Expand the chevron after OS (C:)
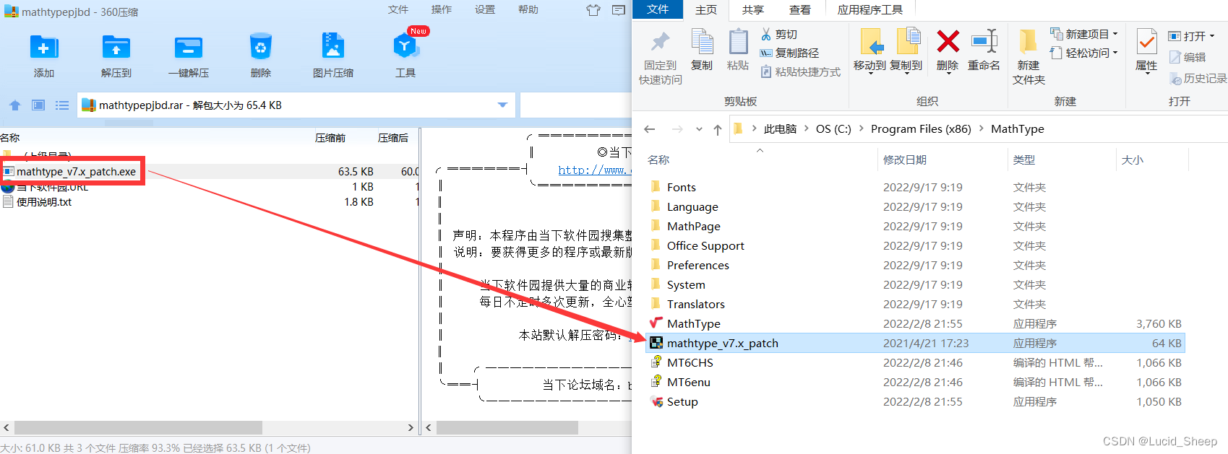The height and width of the screenshot is (454, 1228). coord(861,128)
